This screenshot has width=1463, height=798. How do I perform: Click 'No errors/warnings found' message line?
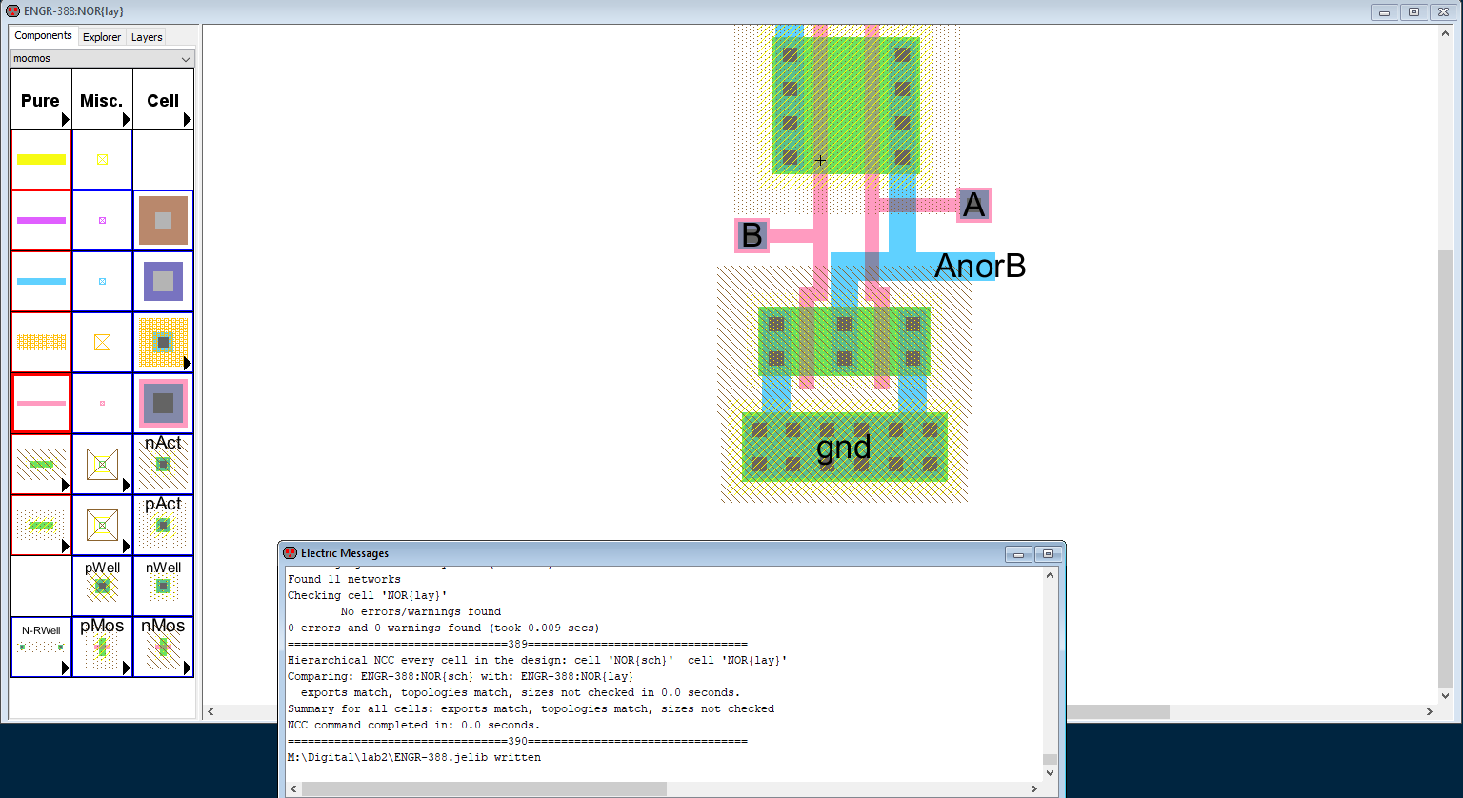coord(421,611)
